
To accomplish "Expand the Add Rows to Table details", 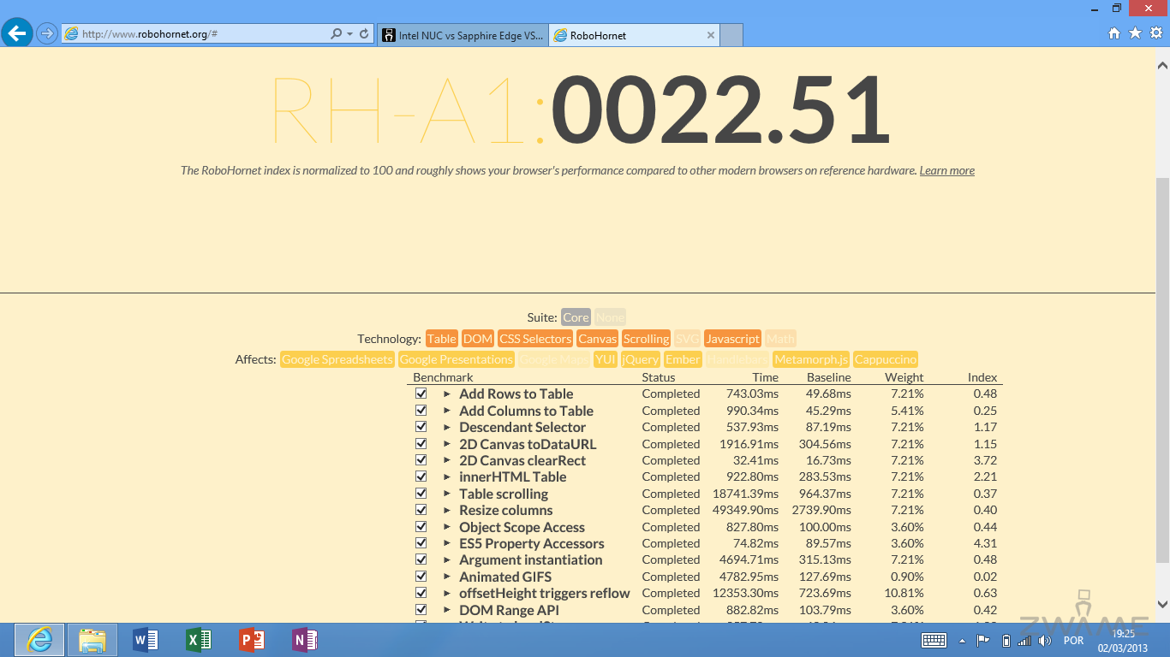I will coord(447,394).
